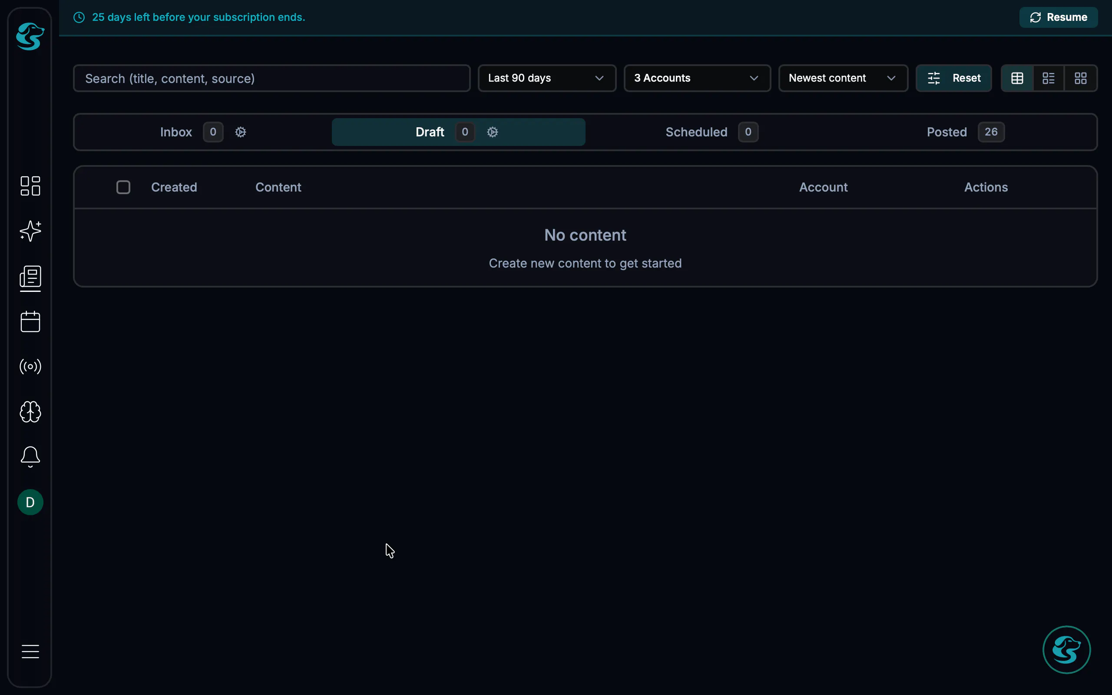Click the clock icon in subscription banner

pos(79,17)
